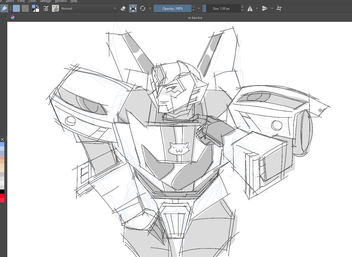
Task: Open the brush settings editor icon
Action: tap(46, 9)
